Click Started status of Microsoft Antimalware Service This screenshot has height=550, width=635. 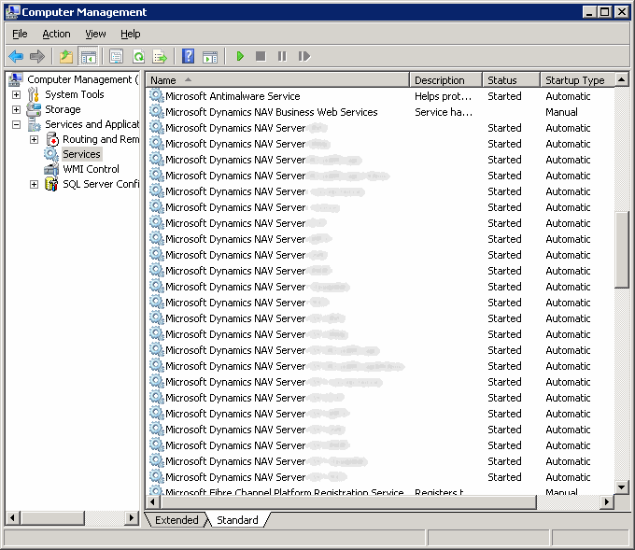tap(504, 96)
